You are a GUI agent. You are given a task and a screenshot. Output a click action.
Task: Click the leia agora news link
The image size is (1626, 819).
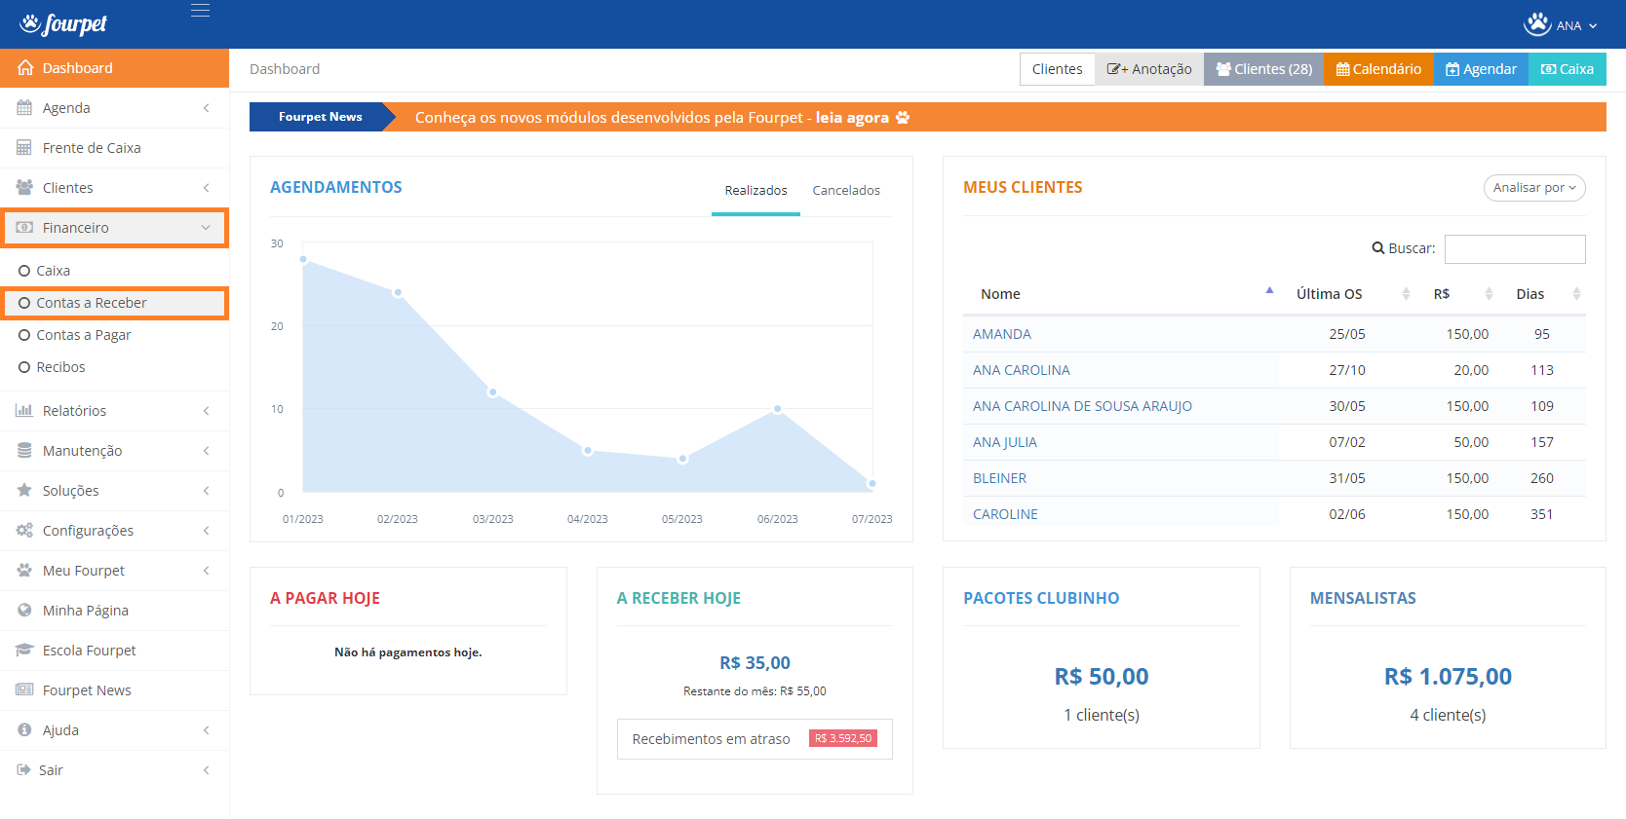[852, 118]
